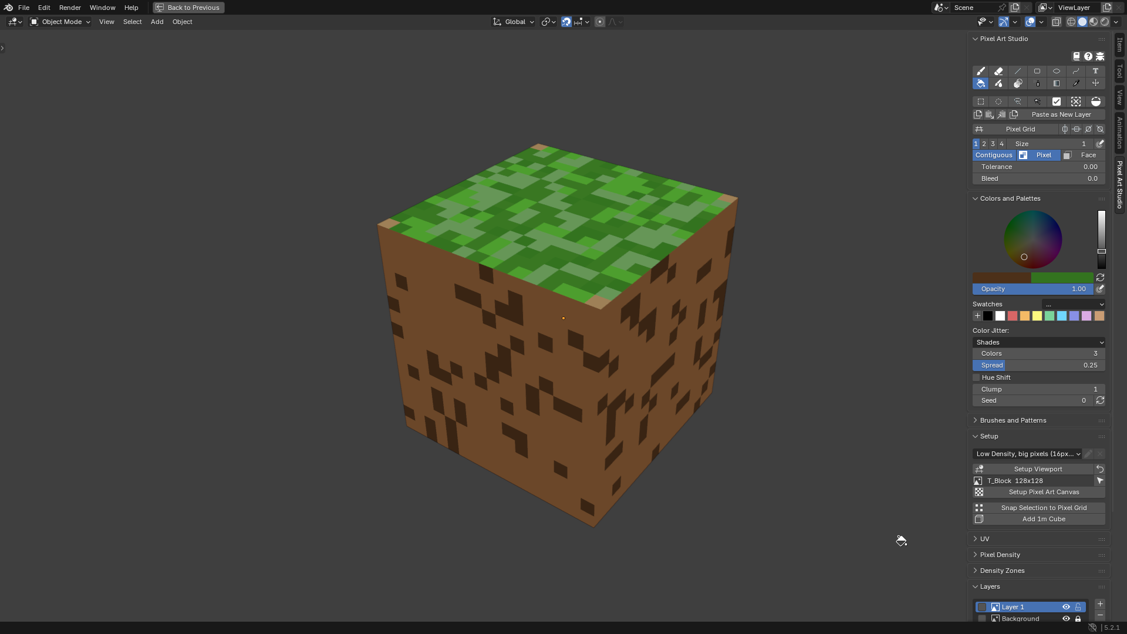Click the Deselect all icon
Image resolution: width=1127 pixels, height=634 pixels.
click(x=1076, y=102)
